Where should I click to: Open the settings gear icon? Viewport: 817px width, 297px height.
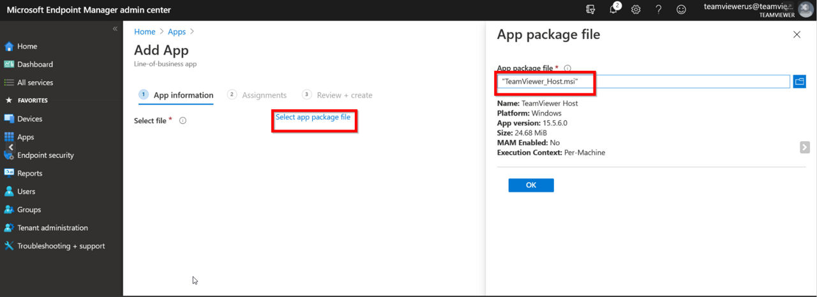point(636,10)
